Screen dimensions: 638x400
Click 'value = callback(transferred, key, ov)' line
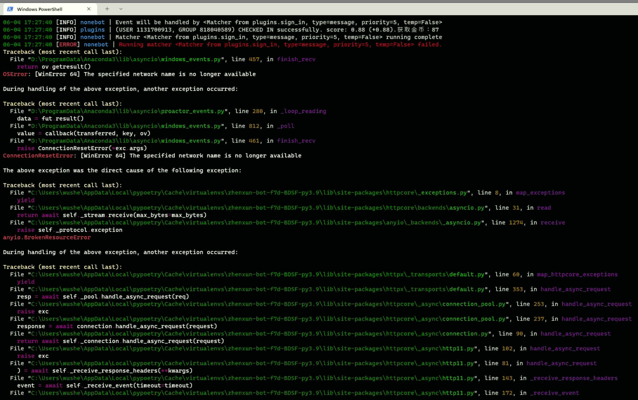pos(84,134)
